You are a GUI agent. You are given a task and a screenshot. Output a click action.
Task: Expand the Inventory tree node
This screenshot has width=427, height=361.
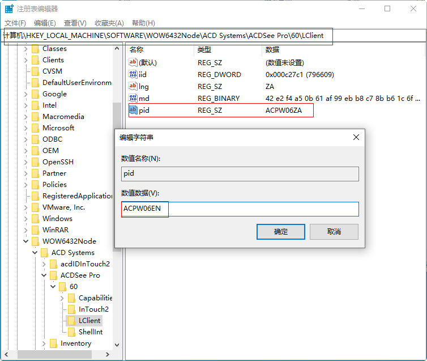pyautogui.click(x=44, y=344)
